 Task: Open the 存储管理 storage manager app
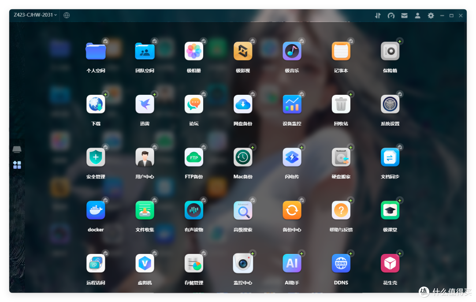[193, 263]
